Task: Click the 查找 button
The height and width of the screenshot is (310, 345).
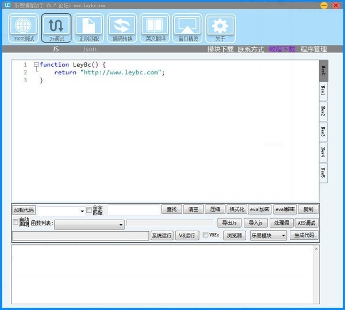Action: [x=171, y=209]
